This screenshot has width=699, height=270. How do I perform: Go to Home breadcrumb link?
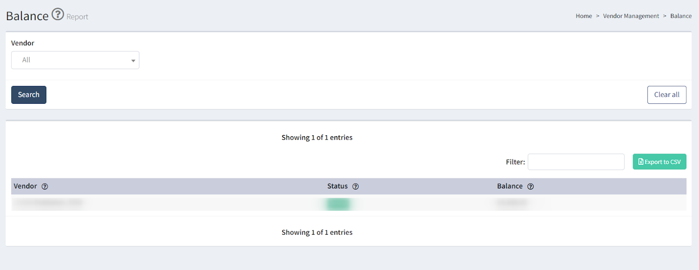[x=584, y=16]
